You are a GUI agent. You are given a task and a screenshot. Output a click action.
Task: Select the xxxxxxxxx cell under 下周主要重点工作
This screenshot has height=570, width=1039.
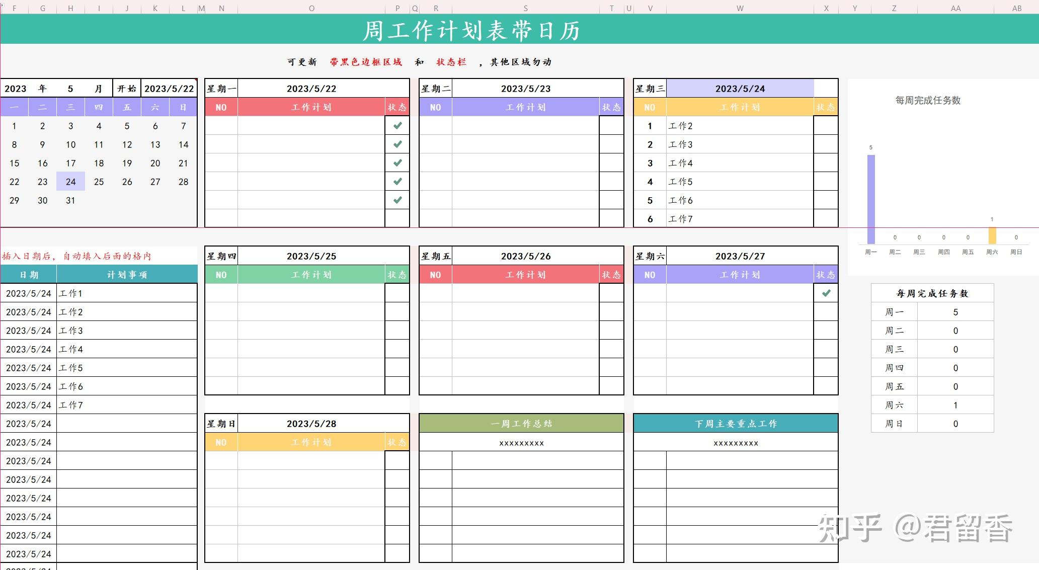tap(736, 443)
